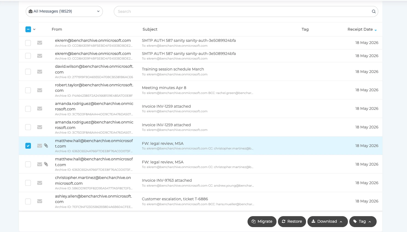Open the Tag options menu at bottom
This screenshot has width=407, height=232.
click(x=363, y=221)
